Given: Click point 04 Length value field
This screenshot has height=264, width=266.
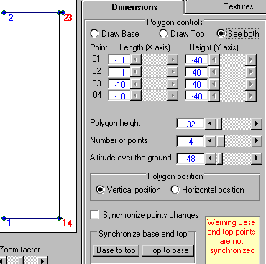Looking at the screenshot, I should pyautogui.click(x=119, y=96).
